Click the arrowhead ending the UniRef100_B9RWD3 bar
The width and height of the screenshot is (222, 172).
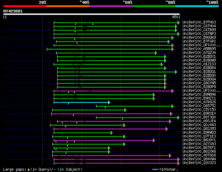(112, 133)
